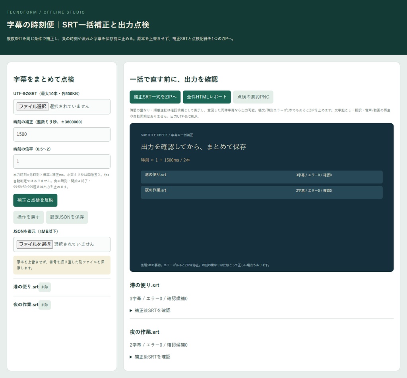Delete 夜の作業.srt using its 削除 button
Viewport: 407px width, 378px height.
(x=45, y=305)
